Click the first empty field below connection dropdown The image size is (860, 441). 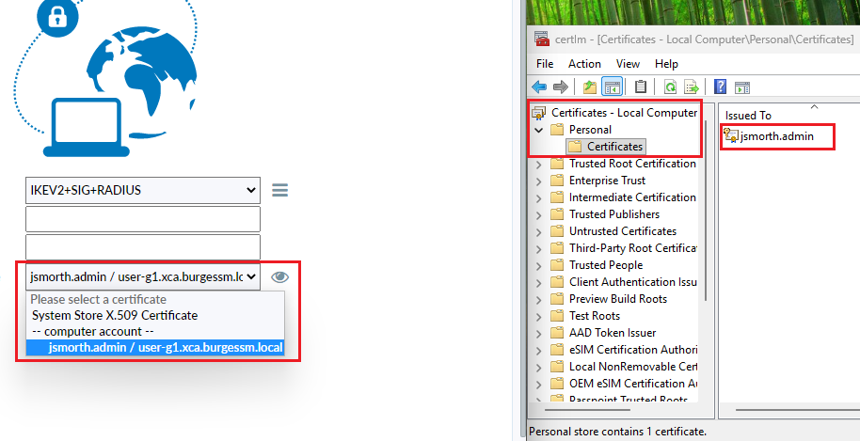[x=143, y=219]
